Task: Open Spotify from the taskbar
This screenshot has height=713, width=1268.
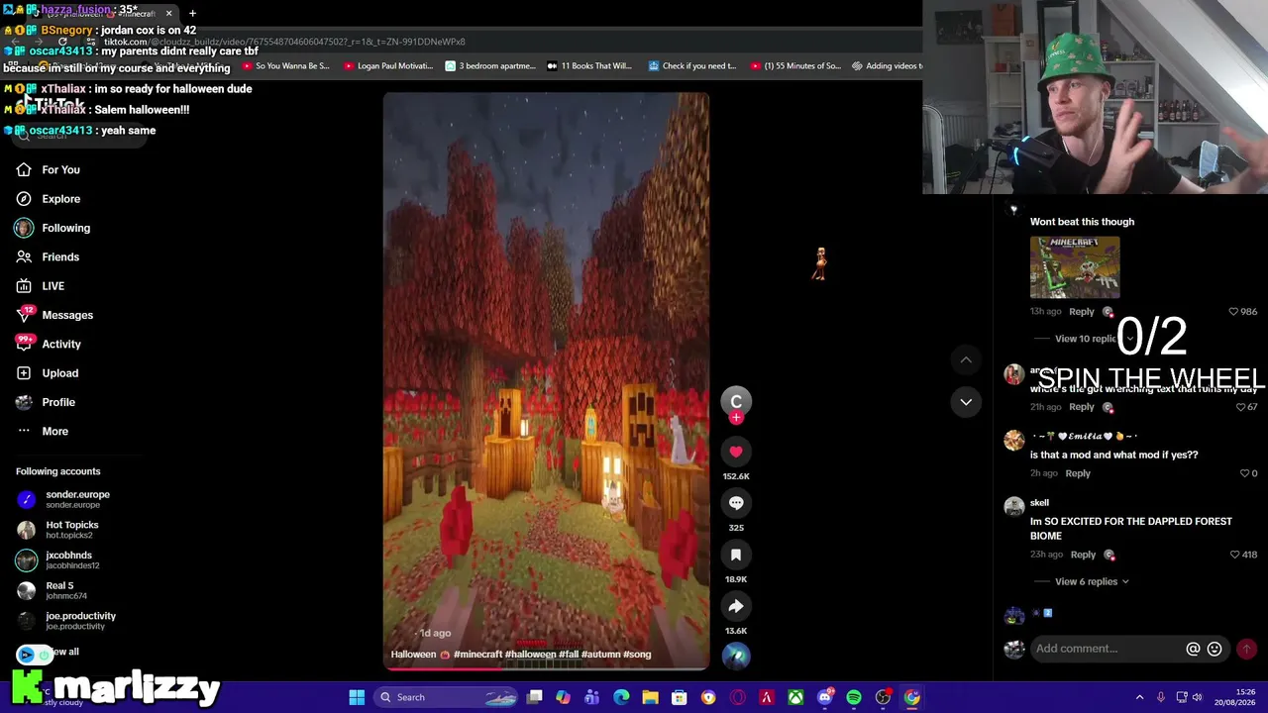Action: click(854, 697)
